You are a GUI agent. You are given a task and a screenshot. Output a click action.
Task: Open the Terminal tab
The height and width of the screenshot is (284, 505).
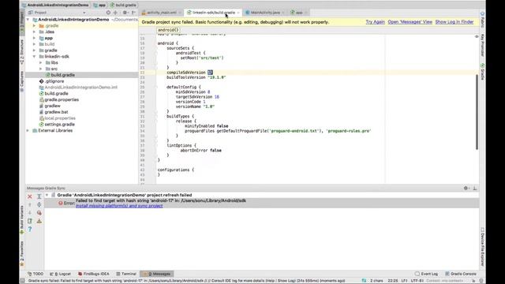click(126, 274)
